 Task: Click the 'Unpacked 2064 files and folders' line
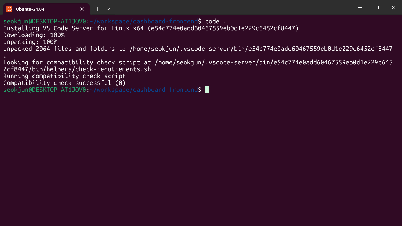pyautogui.click(x=58, y=49)
